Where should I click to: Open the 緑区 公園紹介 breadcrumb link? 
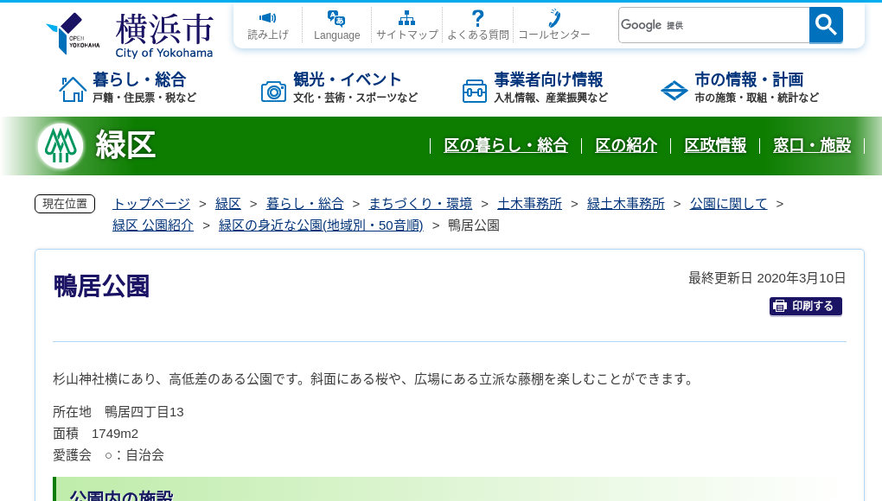point(152,225)
